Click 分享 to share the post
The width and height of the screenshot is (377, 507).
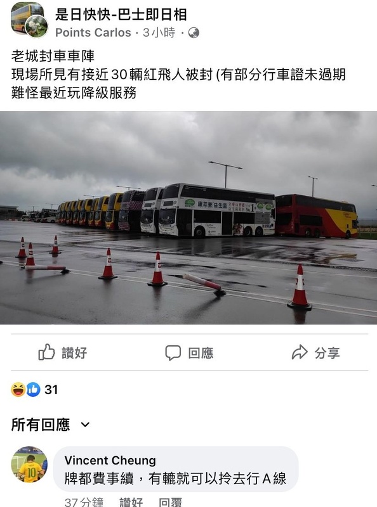327,353
